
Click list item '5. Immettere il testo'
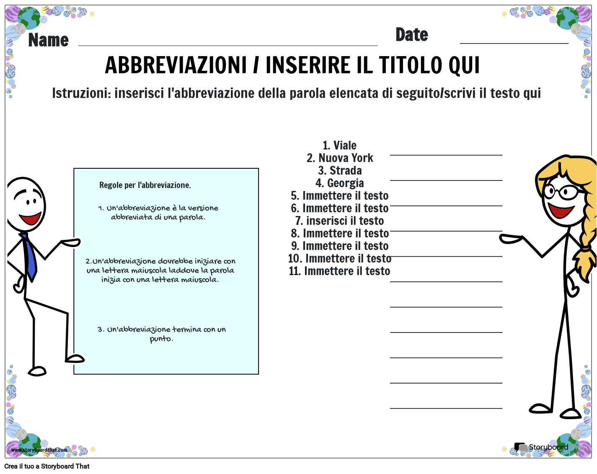(x=340, y=196)
